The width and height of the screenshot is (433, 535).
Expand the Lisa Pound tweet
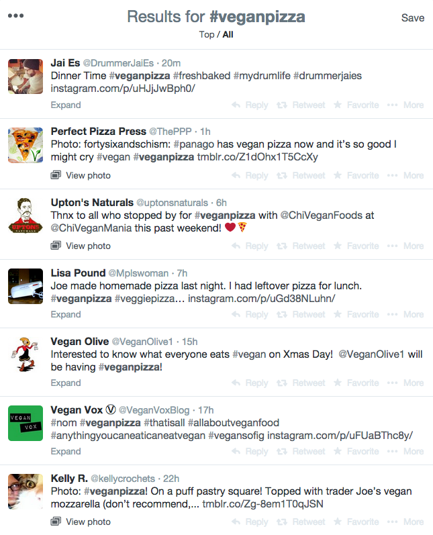click(x=66, y=314)
